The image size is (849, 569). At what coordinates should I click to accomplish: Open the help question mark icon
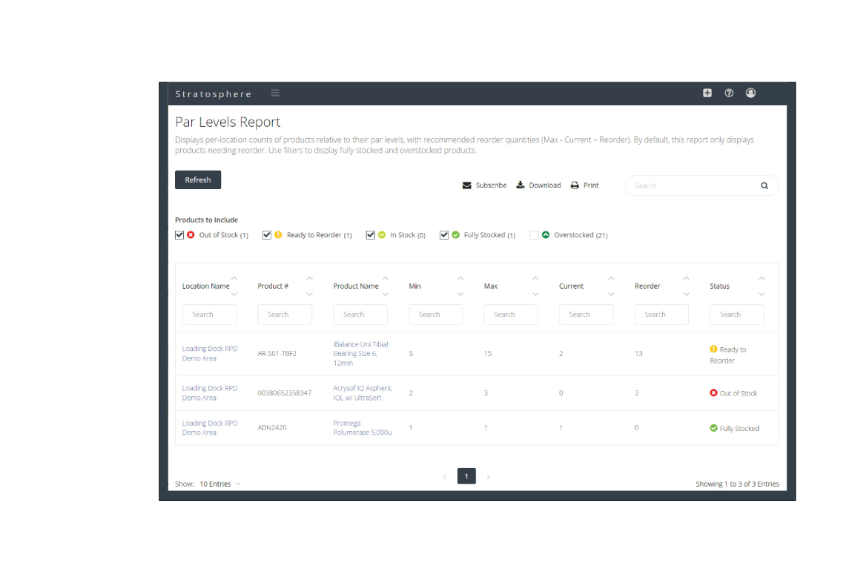click(x=729, y=93)
